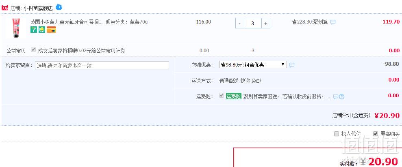The height and width of the screenshot is (167, 402).
Task: Increase the quantity with the plus button
Action: [x=265, y=23]
